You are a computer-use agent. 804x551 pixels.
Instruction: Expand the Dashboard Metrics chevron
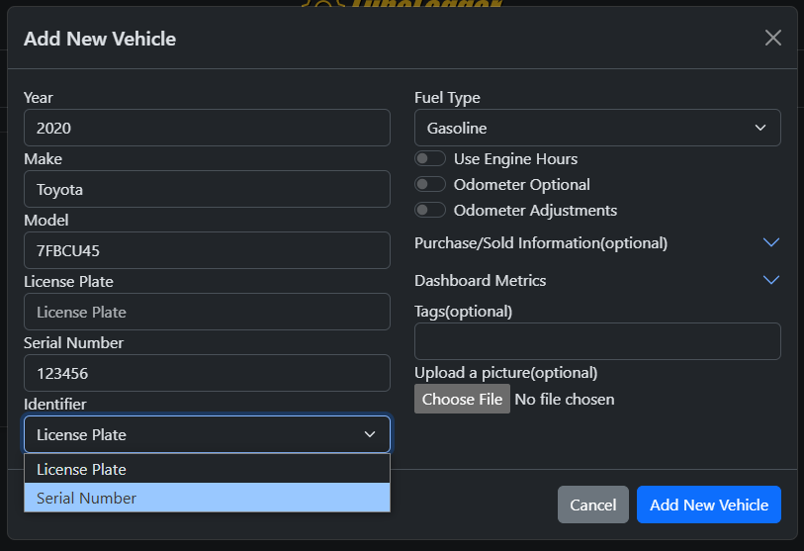[x=770, y=280]
